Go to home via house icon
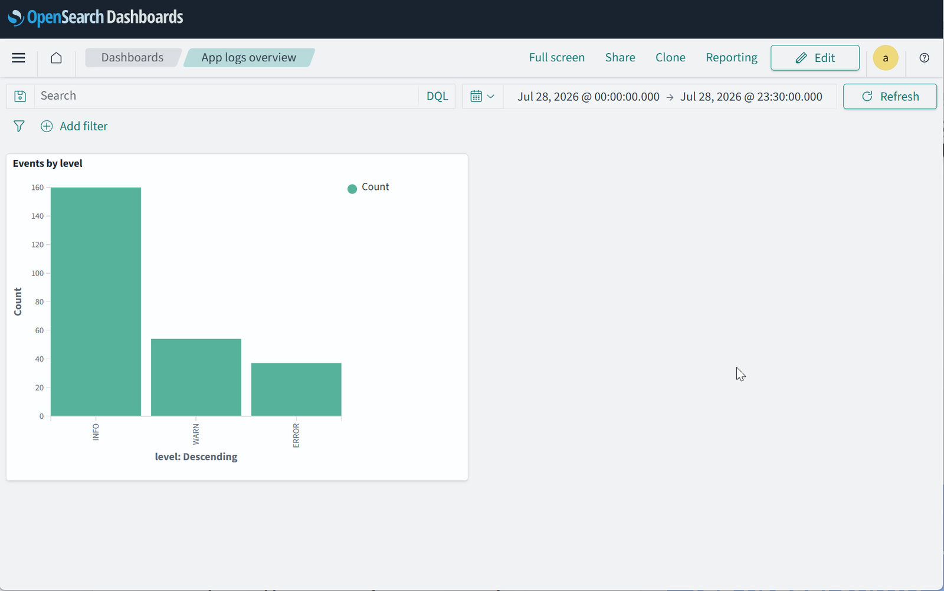Image resolution: width=944 pixels, height=591 pixels. click(56, 58)
